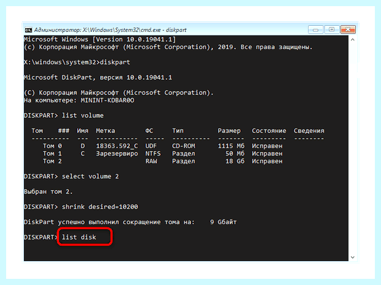Click drive letter 'C' in volume table
381x285 pixels.
82,154
